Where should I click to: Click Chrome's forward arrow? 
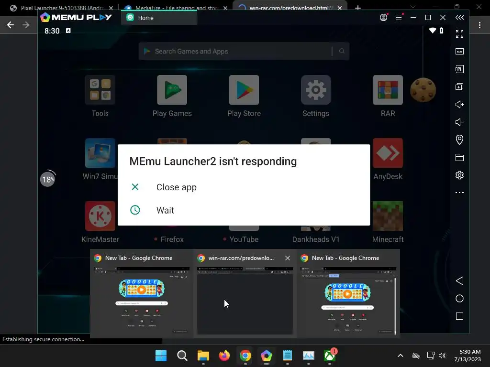click(x=26, y=25)
